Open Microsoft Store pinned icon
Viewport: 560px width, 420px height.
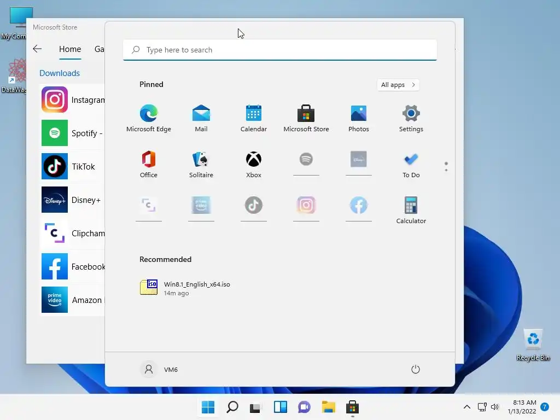point(306,119)
